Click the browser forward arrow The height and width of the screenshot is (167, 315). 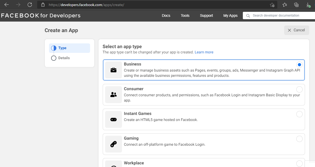click(18, 5)
